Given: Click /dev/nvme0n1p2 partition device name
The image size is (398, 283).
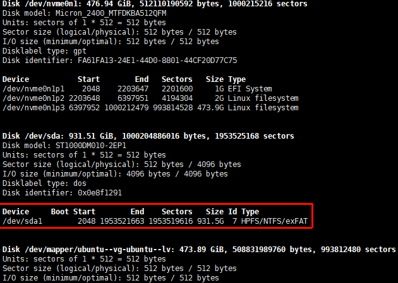Looking at the screenshot, I should coord(33,98).
